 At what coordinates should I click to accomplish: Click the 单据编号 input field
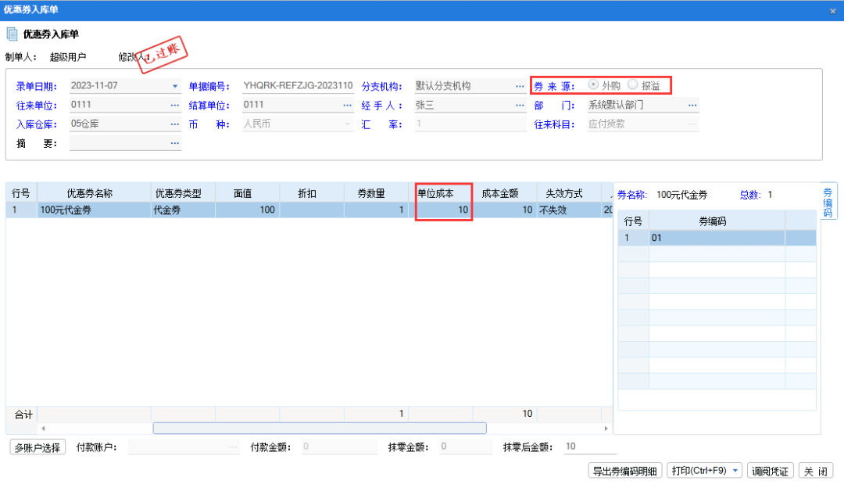point(298,86)
